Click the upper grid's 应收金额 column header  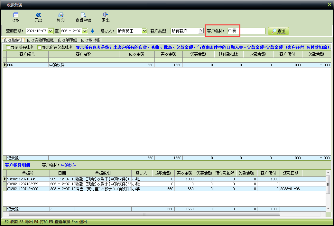(x=137, y=54)
